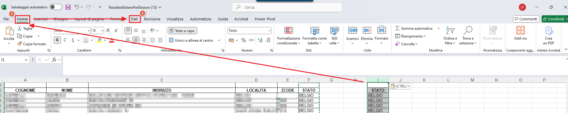Toggle underline S formatting
The image size is (568, 113).
click(73, 40)
